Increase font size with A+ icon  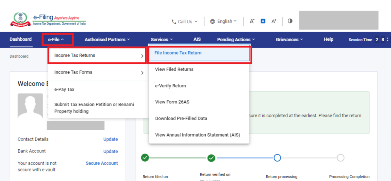(x=274, y=21)
